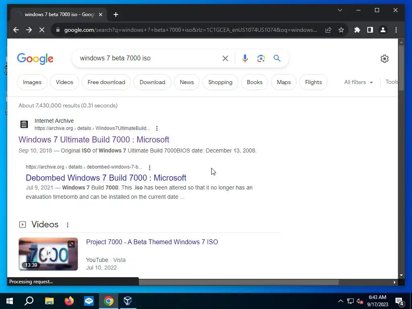Open Debombed Windows 7 Build 7000 result

coord(106,178)
